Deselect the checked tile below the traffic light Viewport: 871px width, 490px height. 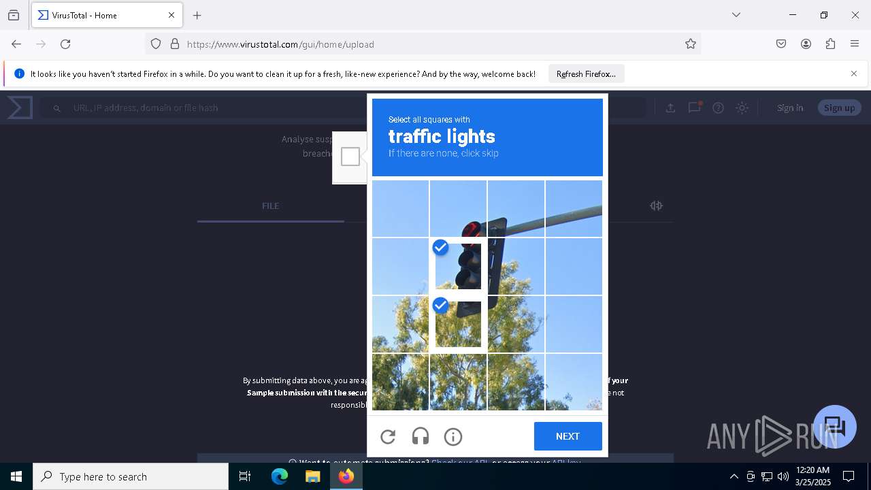tap(459, 324)
